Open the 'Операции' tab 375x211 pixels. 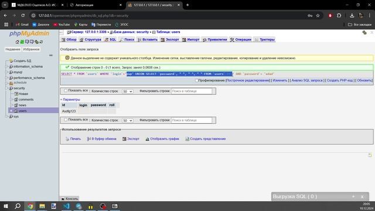[x=241, y=39]
